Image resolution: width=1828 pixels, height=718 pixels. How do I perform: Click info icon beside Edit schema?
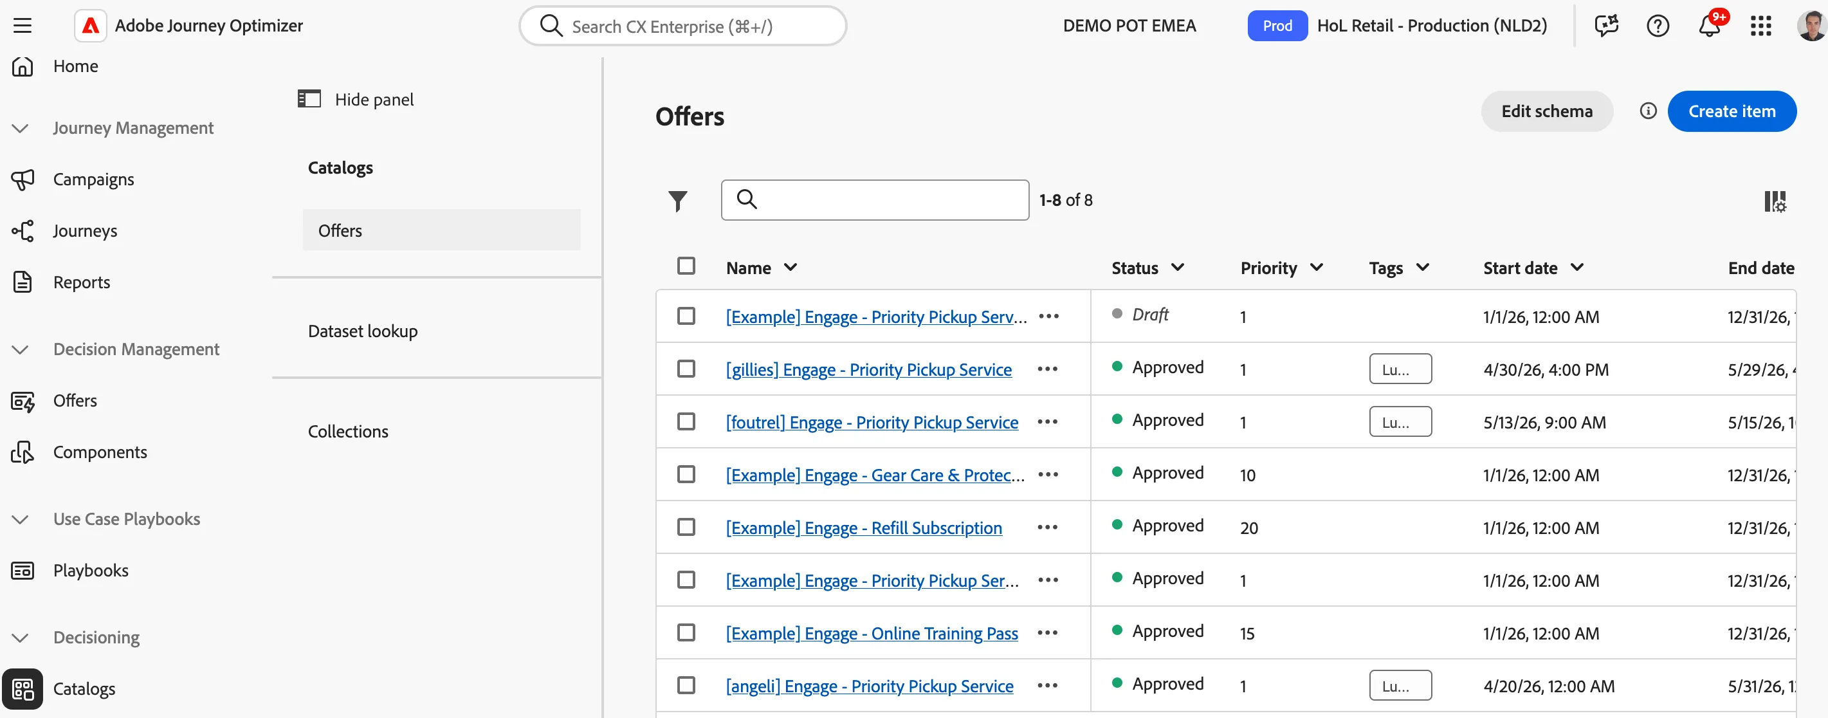click(x=1648, y=111)
